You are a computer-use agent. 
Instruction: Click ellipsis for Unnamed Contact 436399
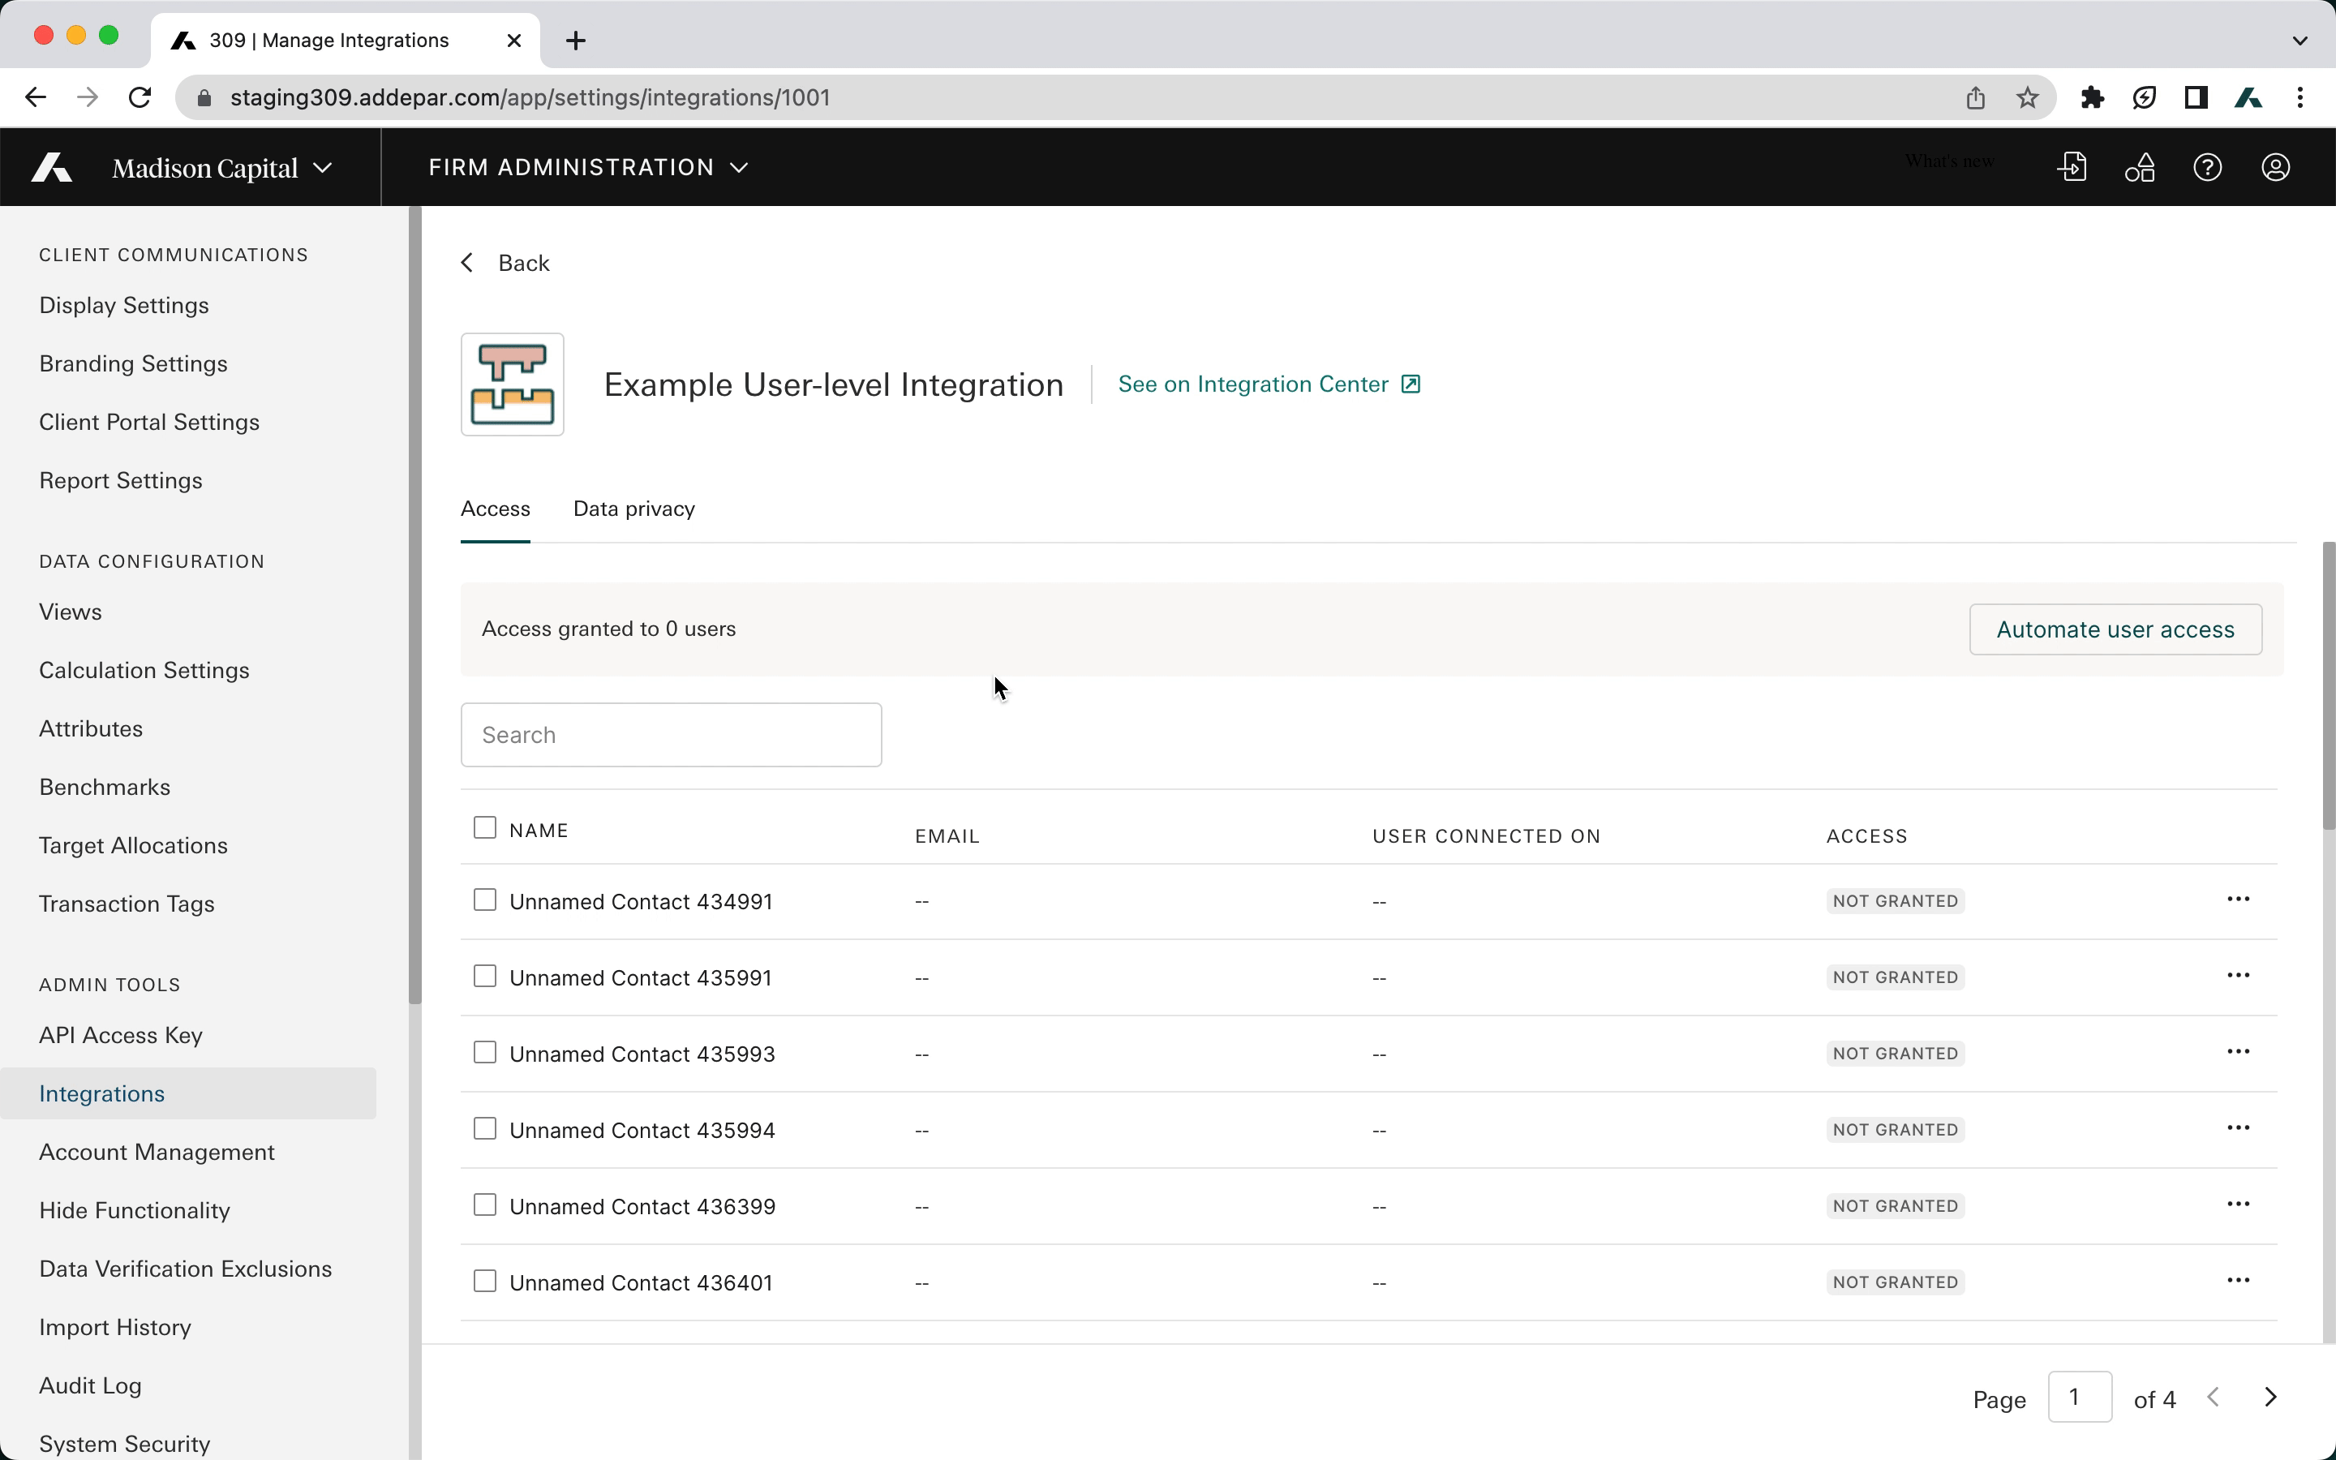pos(2238,1205)
